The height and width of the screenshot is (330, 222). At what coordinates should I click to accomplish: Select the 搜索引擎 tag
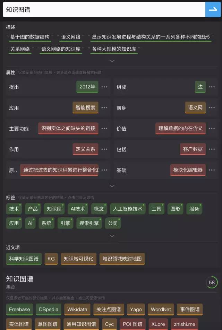pos(89,223)
